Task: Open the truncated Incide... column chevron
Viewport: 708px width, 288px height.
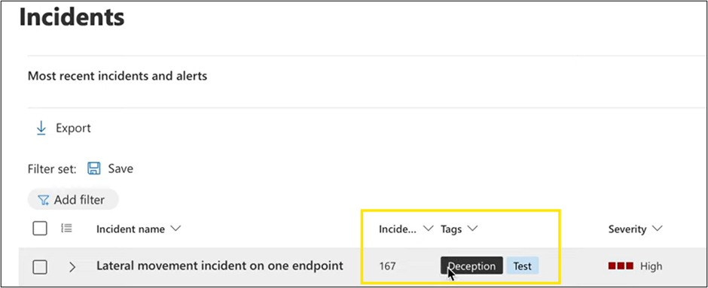Action: [x=428, y=229]
